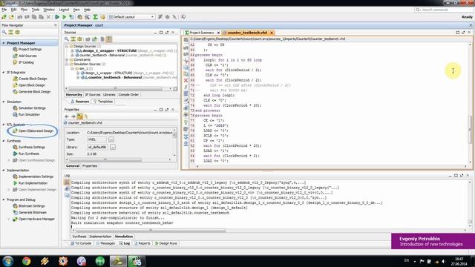Collapse the Program and Debug section
Screen dimensions: 475x267
(4, 200)
